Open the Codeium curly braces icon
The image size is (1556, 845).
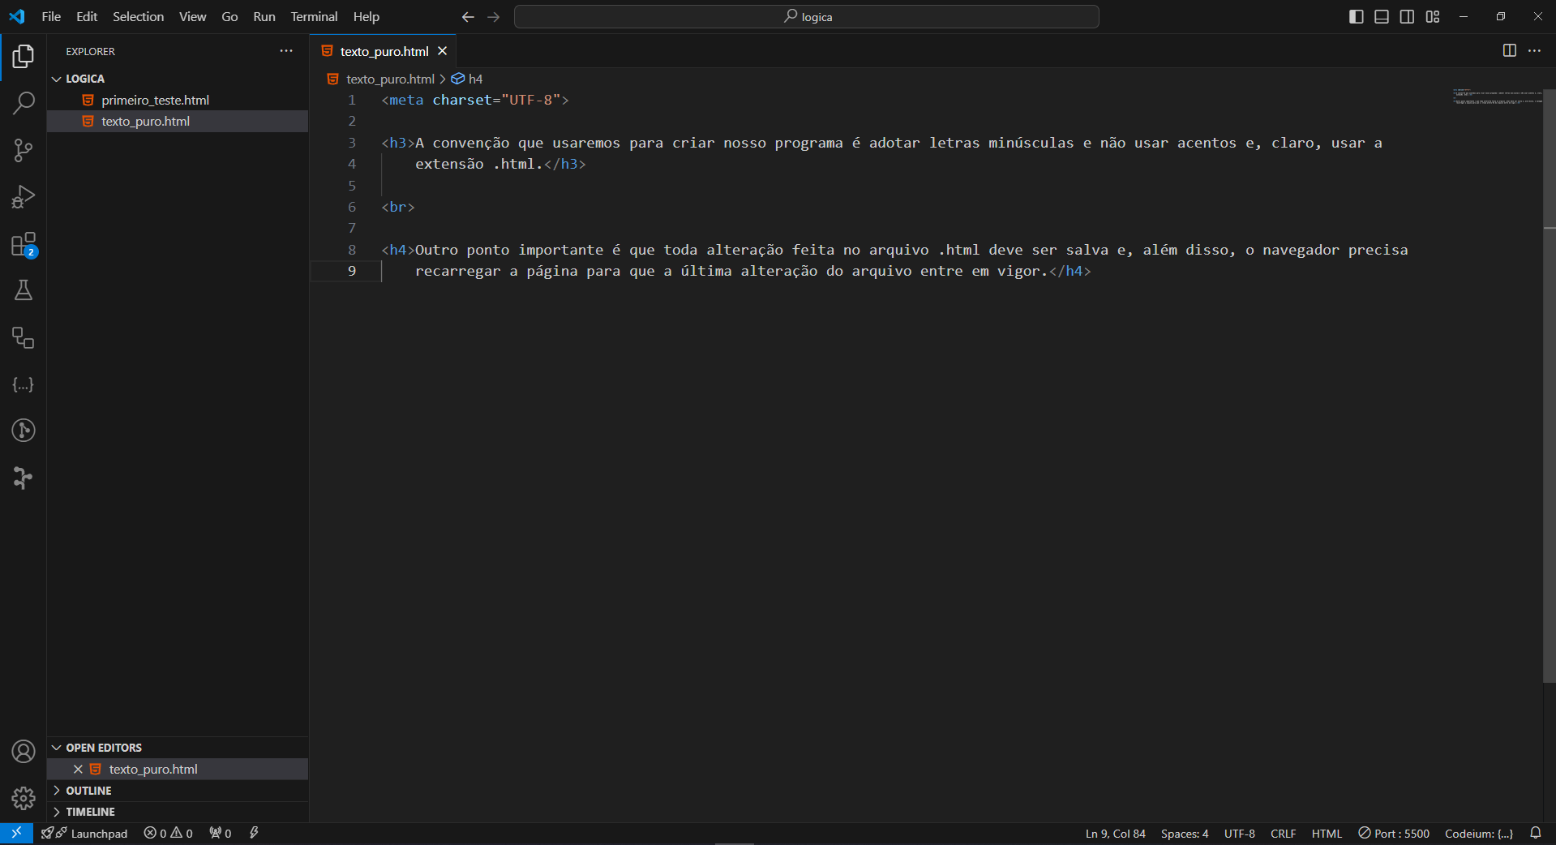click(24, 384)
